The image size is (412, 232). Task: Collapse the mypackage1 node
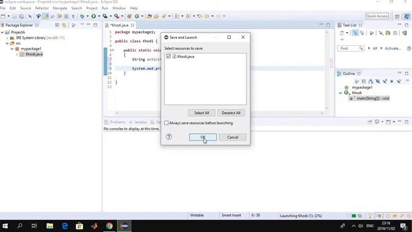pyautogui.click(x=12, y=49)
